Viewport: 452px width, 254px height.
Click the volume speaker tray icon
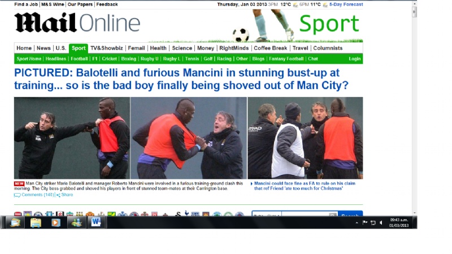[381, 222]
